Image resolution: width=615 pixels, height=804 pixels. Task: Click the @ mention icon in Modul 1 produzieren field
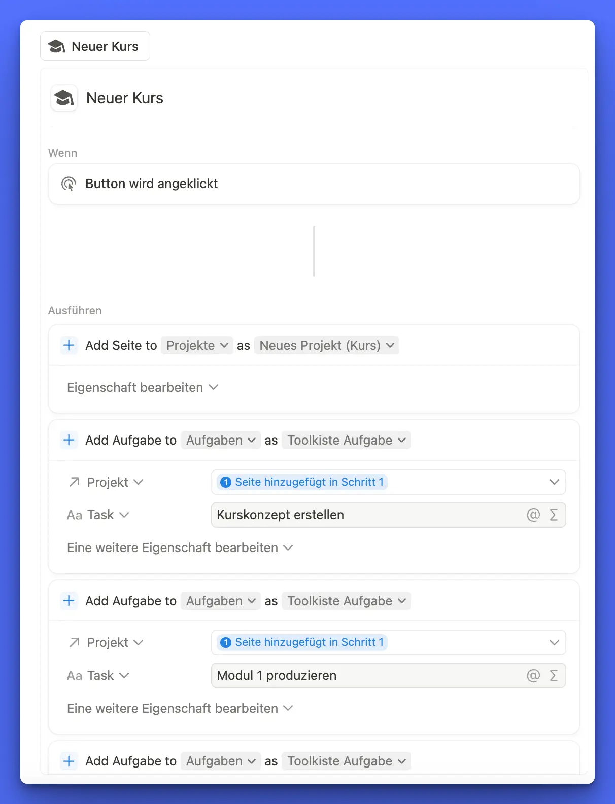coord(533,676)
